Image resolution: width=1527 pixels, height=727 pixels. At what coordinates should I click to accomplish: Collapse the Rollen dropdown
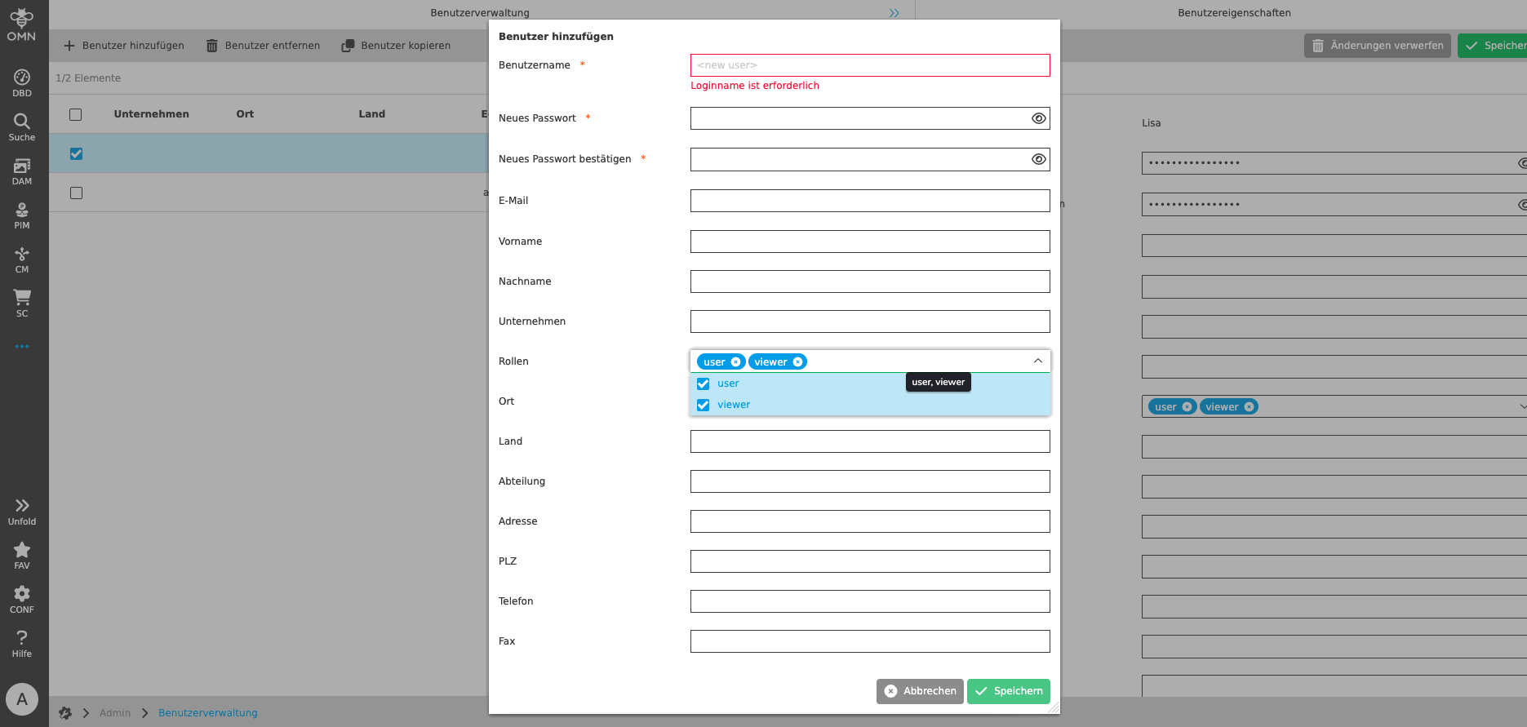coord(1038,361)
